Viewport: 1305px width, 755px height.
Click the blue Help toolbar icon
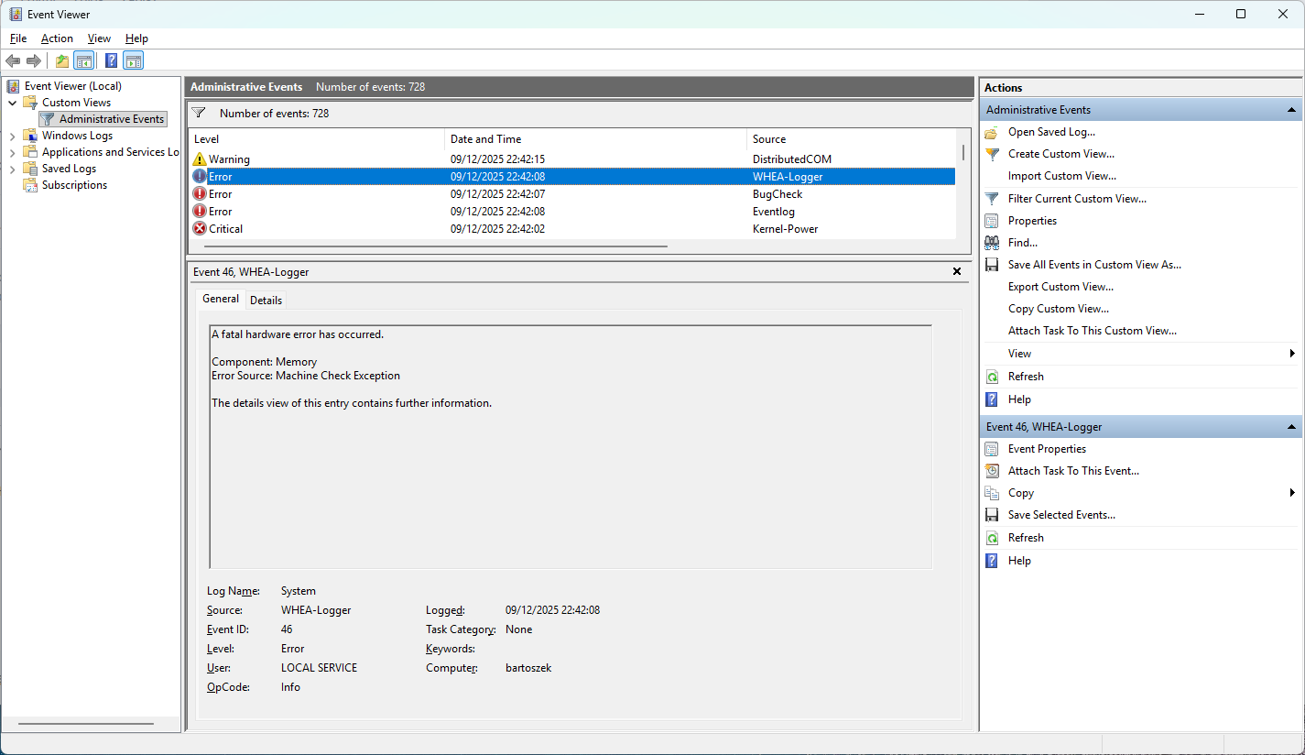[x=111, y=61]
